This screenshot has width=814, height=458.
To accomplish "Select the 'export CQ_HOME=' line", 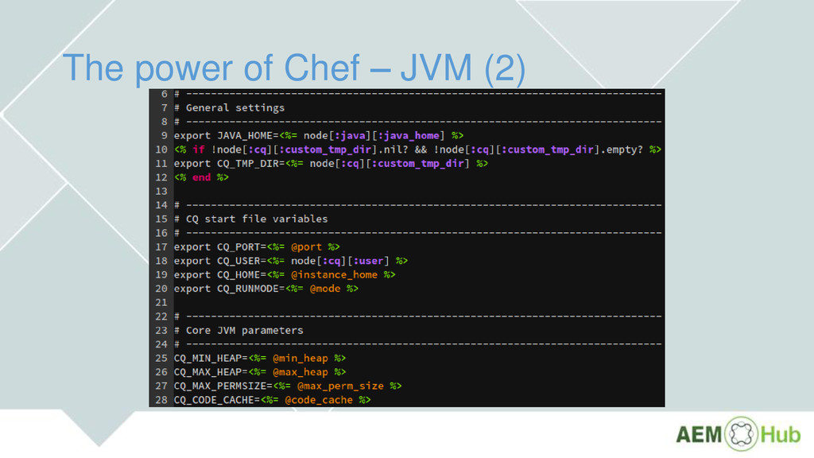I will (285, 274).
